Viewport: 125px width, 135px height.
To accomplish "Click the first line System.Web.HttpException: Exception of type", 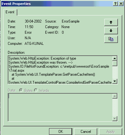I will coord(42,58).
